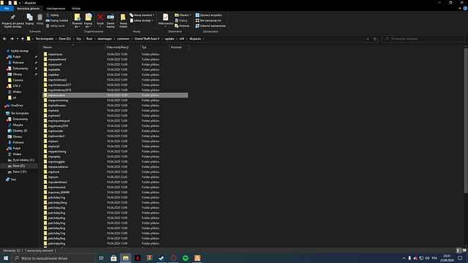Viewport: 468px width, 263px height.
Task: Select Dane 2 (F:) in the sidebar
Action: click(x=20, y=171)
